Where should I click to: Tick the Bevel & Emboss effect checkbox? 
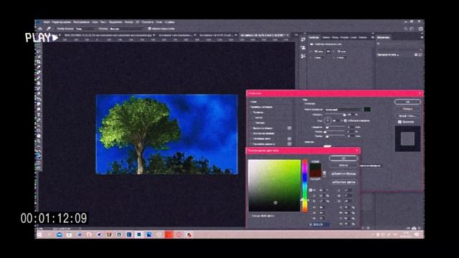point(251,113)
